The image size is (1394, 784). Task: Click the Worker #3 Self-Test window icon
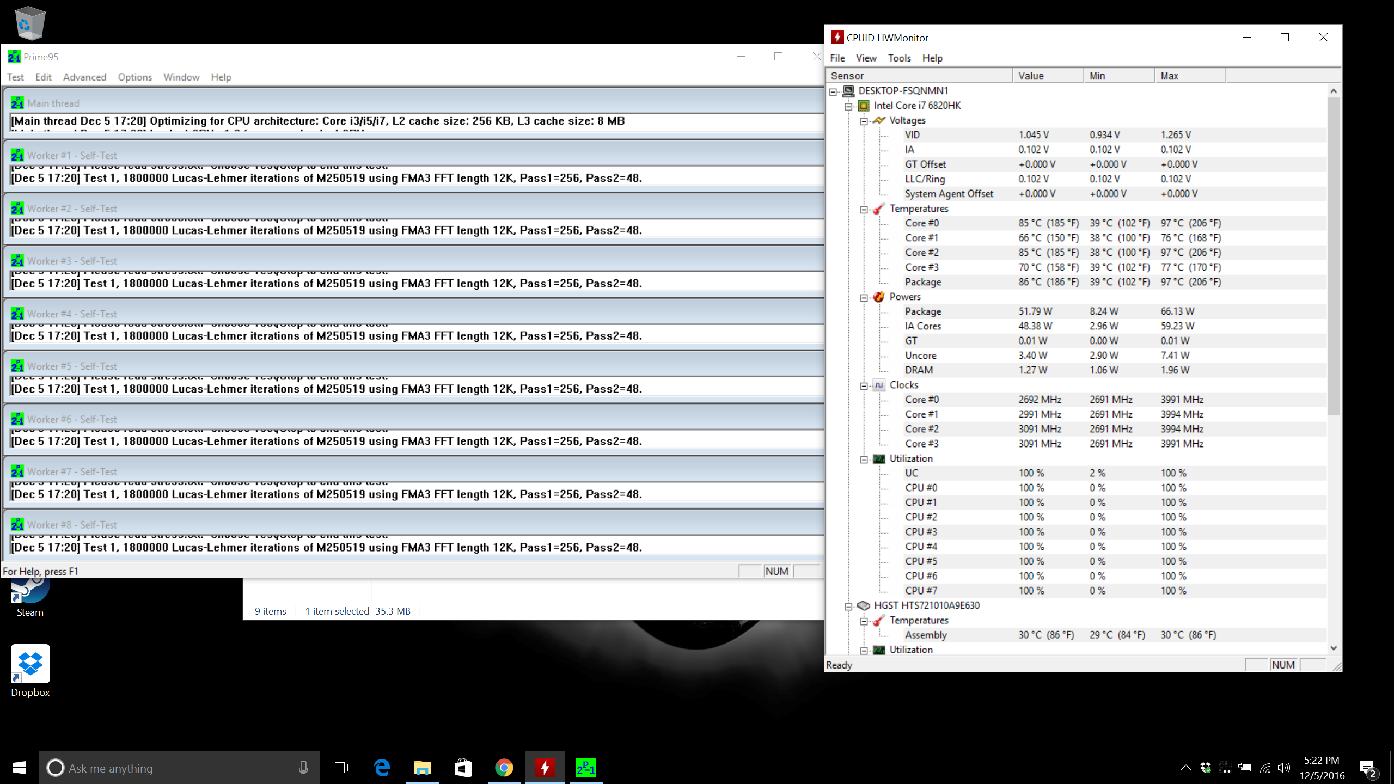17,261
